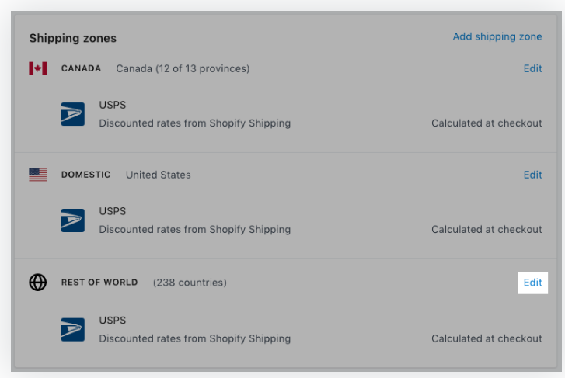Add a new shipping zone
Screen dimensions: 565x378
[x=497, y=36]
